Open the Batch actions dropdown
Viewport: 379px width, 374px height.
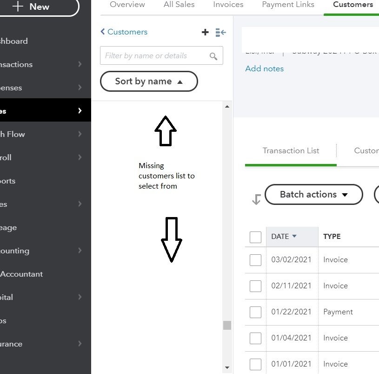coord(313,195)
